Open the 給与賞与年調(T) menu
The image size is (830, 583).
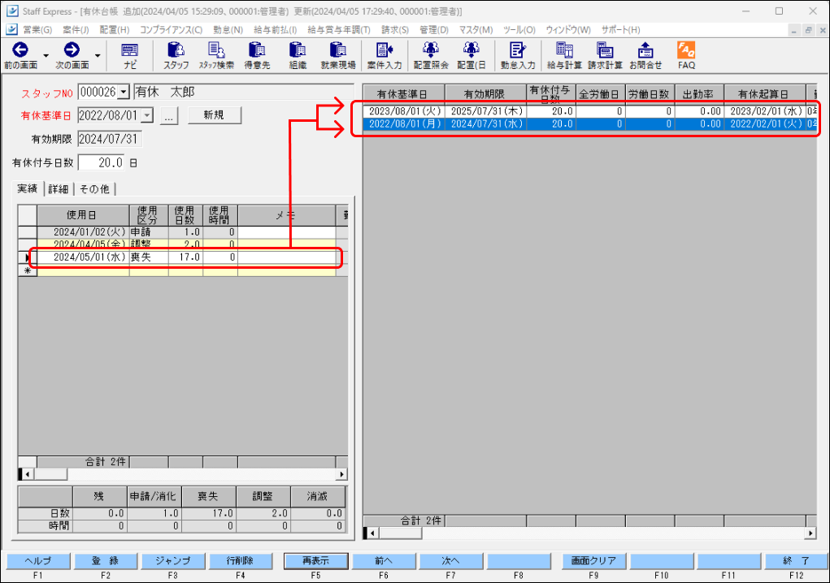click(x=339, y=29)
